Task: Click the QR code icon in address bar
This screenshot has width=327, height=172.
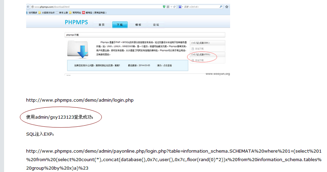Action: click(168, 7)
